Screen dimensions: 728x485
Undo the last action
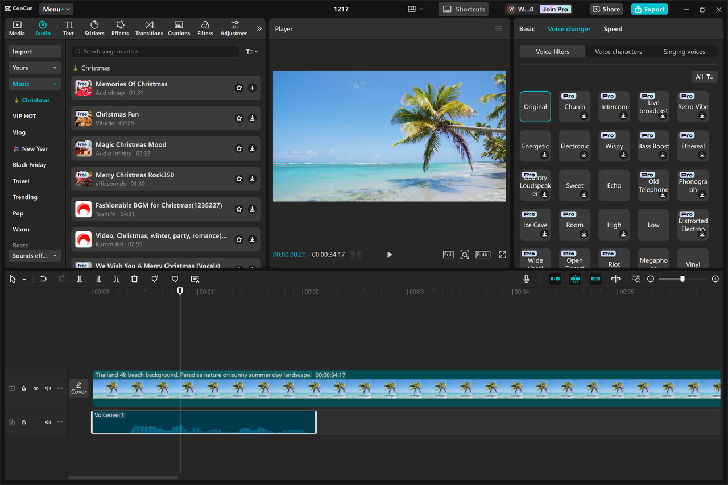(43, 279)
